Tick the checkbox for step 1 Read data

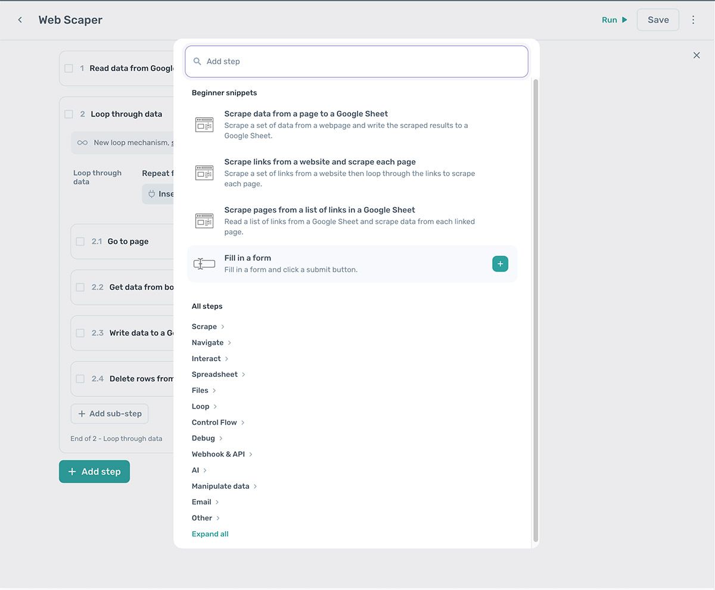tap(69, 68)
